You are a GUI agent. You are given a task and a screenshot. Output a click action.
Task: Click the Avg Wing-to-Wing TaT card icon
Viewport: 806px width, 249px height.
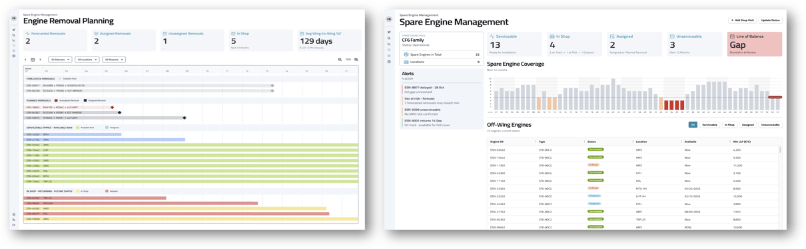coord(302,33)
